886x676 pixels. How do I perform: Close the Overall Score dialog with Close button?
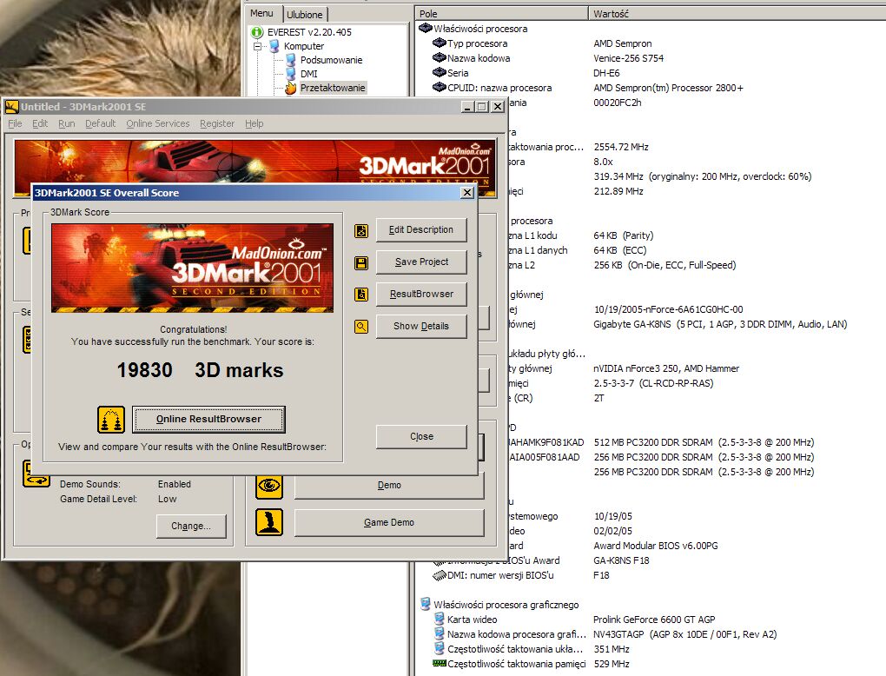pos(421,436)
